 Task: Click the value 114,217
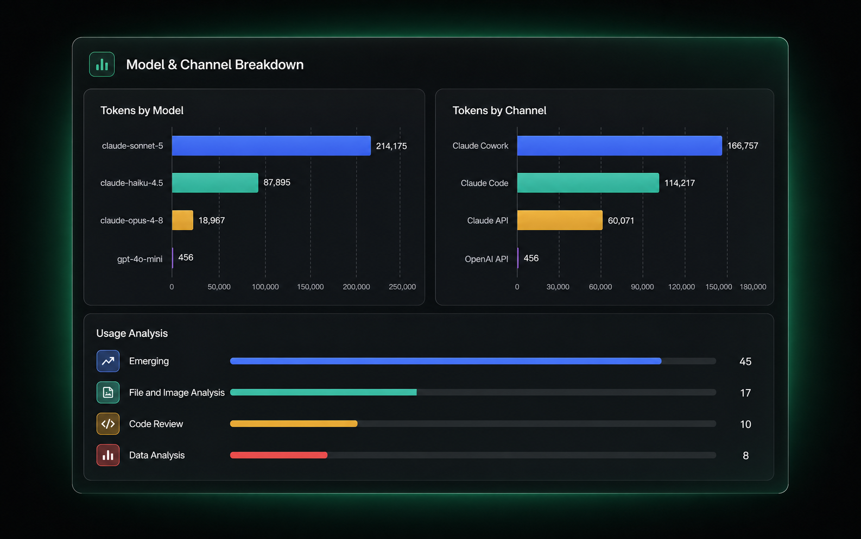(x=680, y=183)
